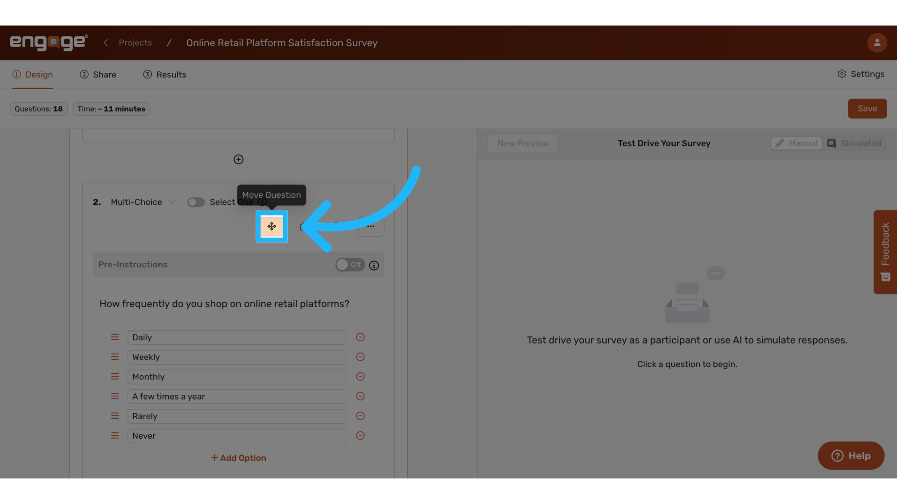This screenshot has height=504, width=897.
Task: Grab the reorder handle beside Rarely
Action: click(115, 416)
